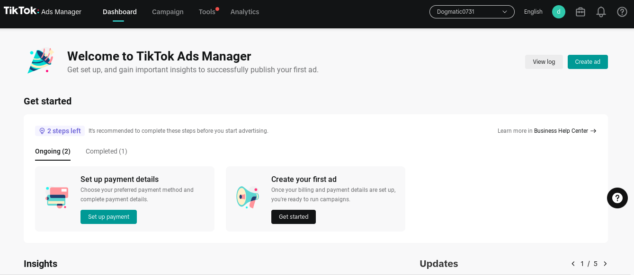The image size is (634, 275).
Task: Open the Dashboard menu
Action: [x=120, y=12]
